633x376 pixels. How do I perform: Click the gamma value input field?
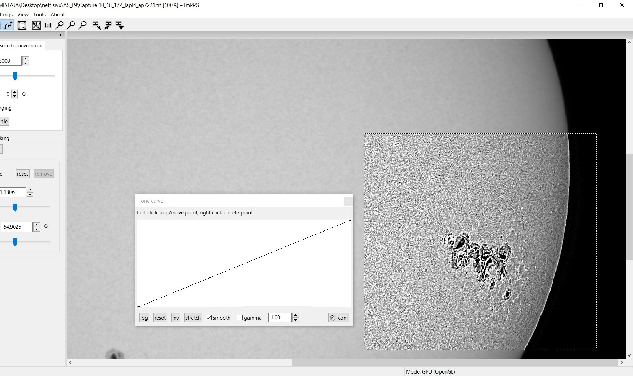[x=279, y=318]
